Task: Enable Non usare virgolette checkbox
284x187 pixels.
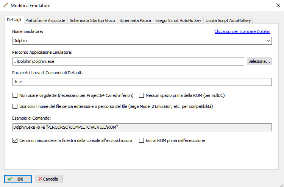Action: 15,95
